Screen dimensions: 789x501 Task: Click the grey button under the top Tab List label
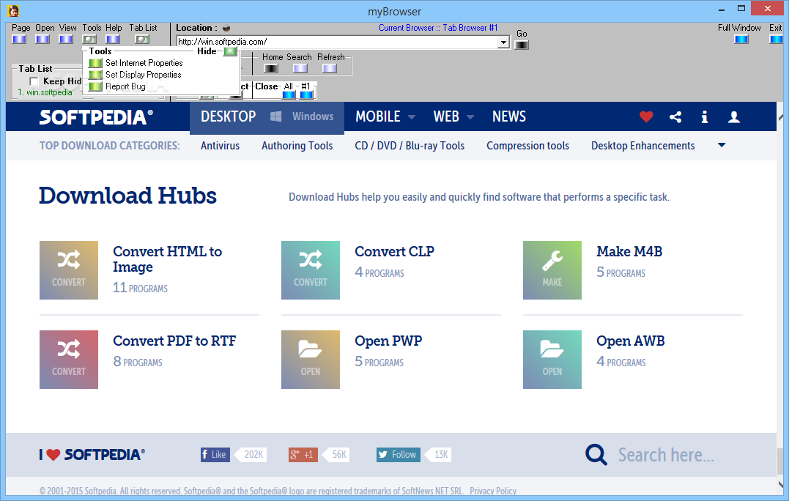click(x=142, y=40)
